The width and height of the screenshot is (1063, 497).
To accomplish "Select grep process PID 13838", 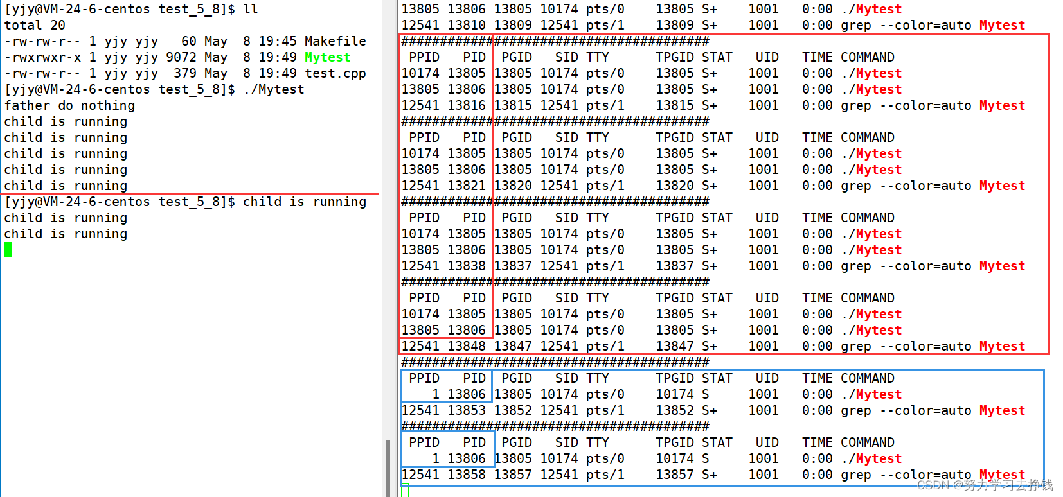I will coord(467,266).
